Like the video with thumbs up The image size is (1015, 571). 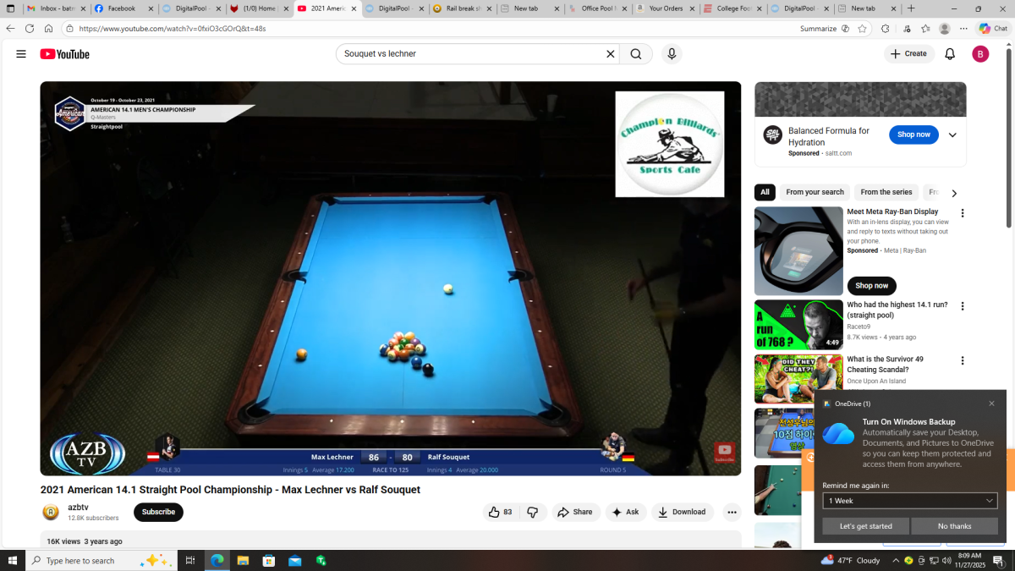click(x=501, y=512)
